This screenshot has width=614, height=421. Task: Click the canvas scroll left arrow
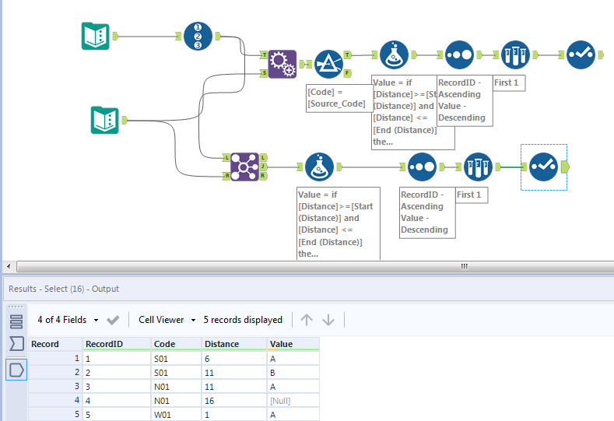tap(9, 266)
